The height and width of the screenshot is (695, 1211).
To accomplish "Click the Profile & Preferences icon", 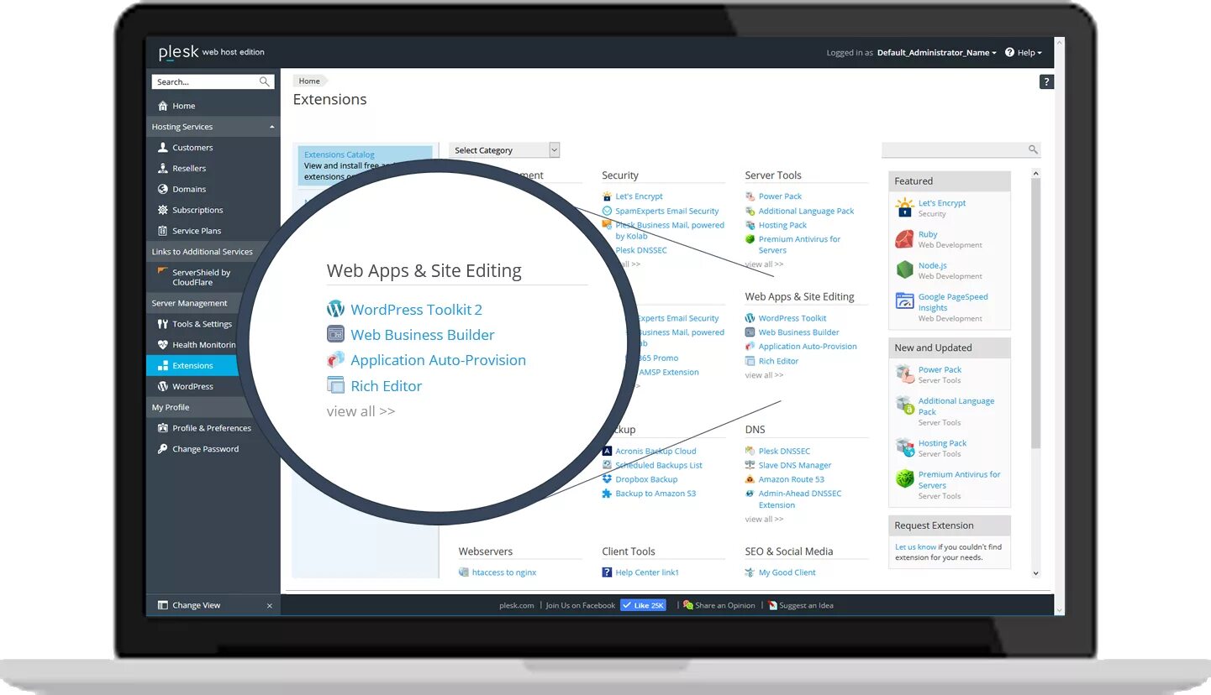I will click(163, 428).
